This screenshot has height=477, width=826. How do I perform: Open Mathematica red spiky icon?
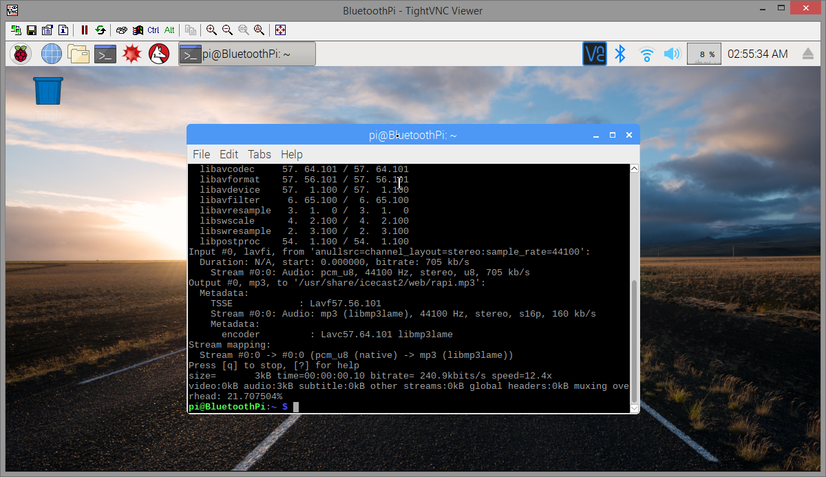pyautogui.click(x=132, y=54)
